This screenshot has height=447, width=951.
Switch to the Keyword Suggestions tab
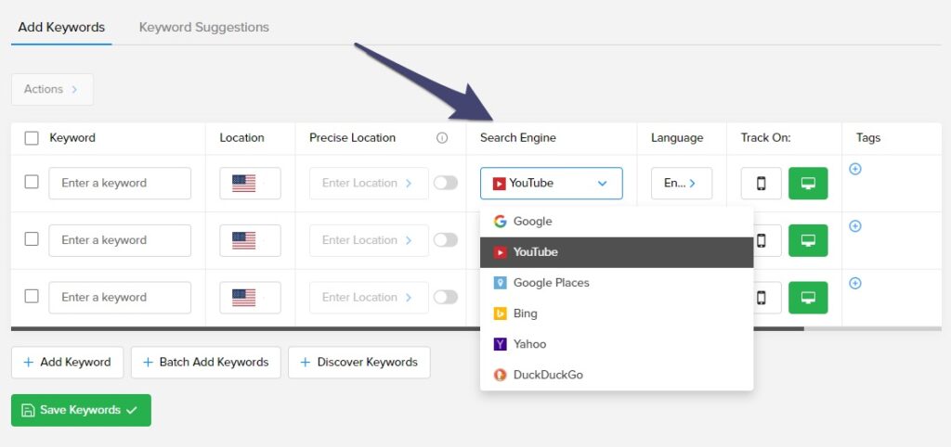coord(204,27)
